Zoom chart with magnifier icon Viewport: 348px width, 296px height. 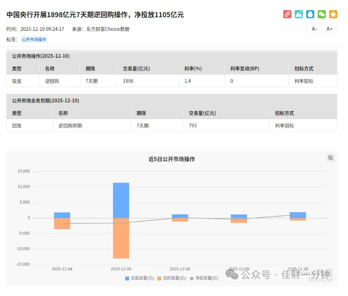(x=331, y=158)
